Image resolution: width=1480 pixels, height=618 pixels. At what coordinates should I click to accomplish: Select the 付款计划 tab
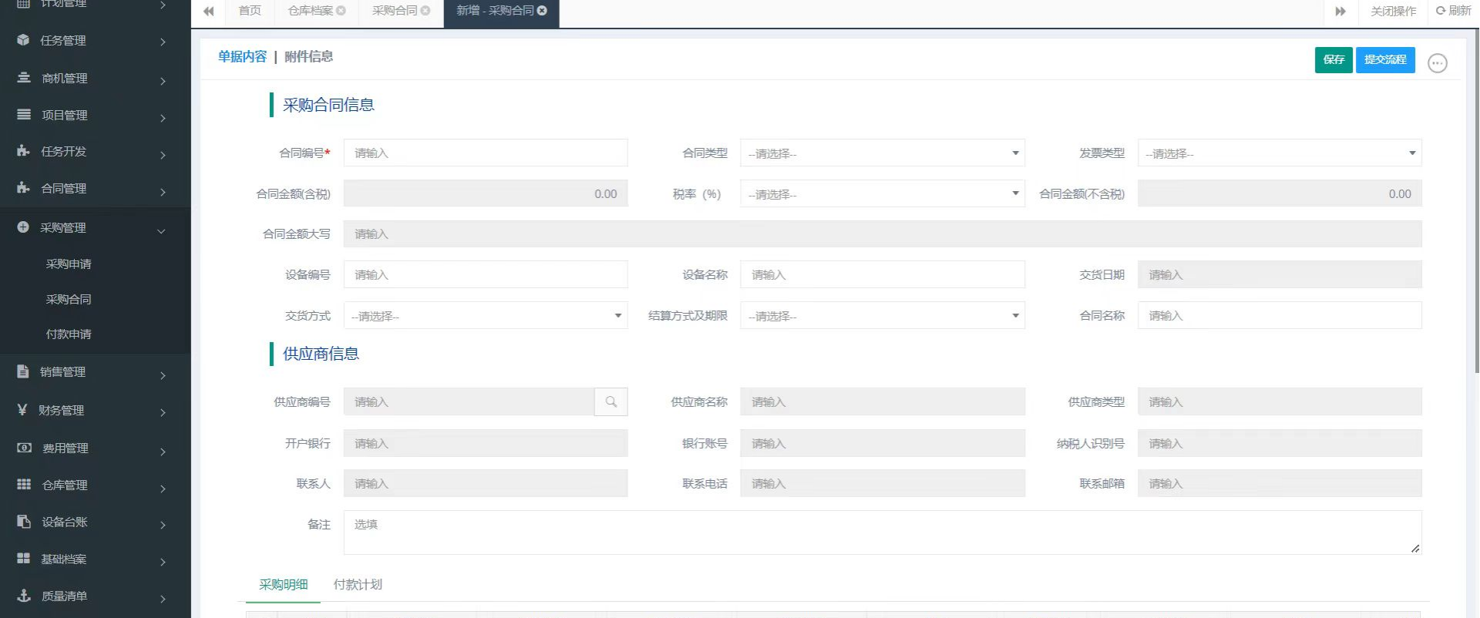point(358,585)
